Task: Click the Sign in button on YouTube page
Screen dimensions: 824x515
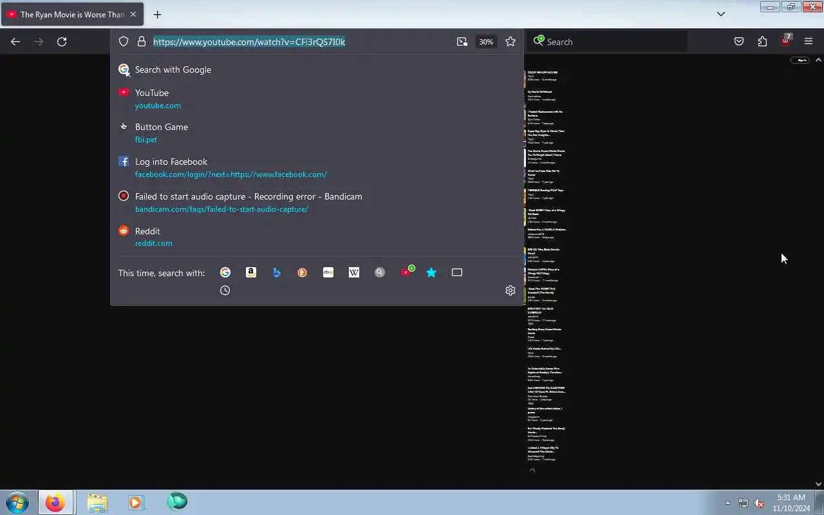Action: pos(801,61)
